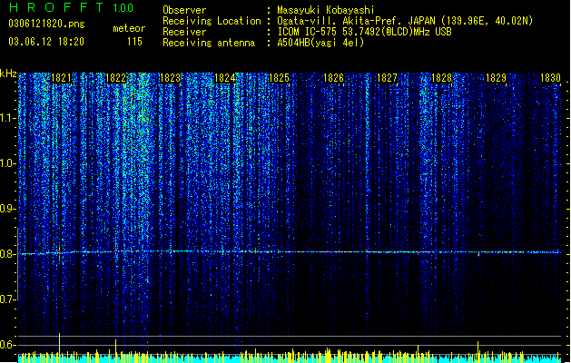Click the observer name Masayuki Kobayashi
The height and width of the screenshot is (363, 571).
pyautogui.click(x=326, y=10)
